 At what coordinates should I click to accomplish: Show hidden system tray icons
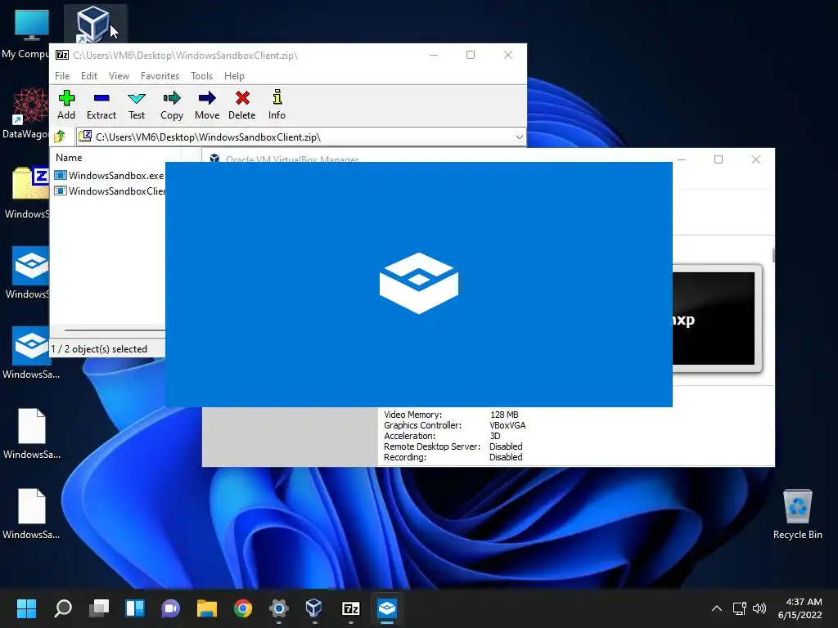click(717, 608)
